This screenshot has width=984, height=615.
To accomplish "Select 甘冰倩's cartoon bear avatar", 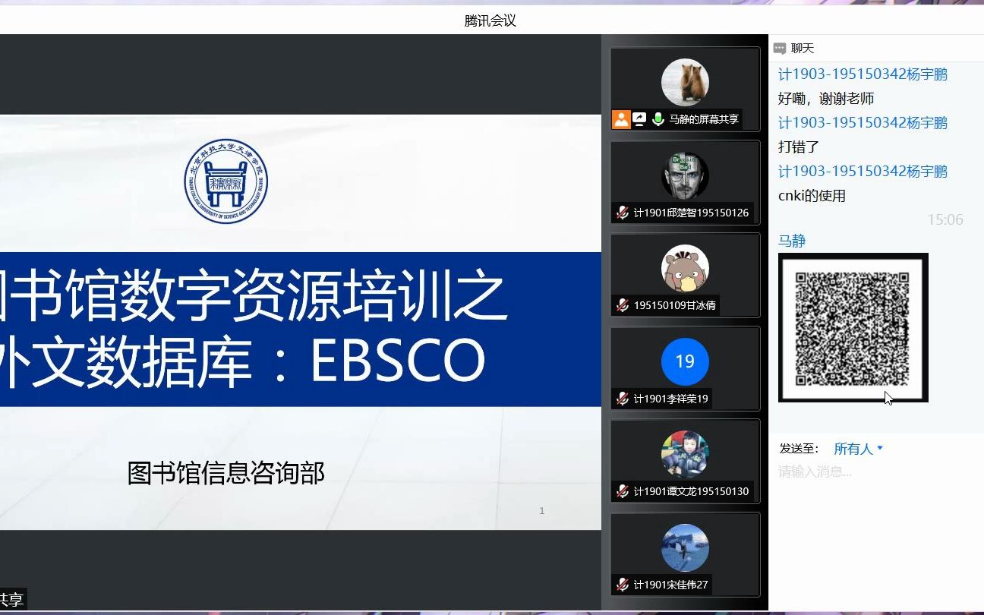I will click(685, 268).
